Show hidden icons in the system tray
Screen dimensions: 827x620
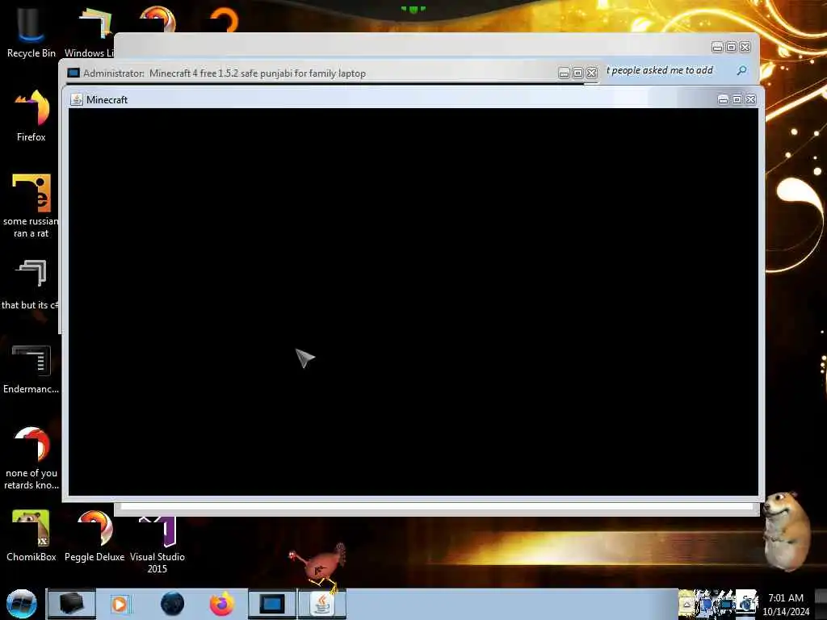point(686,605)
